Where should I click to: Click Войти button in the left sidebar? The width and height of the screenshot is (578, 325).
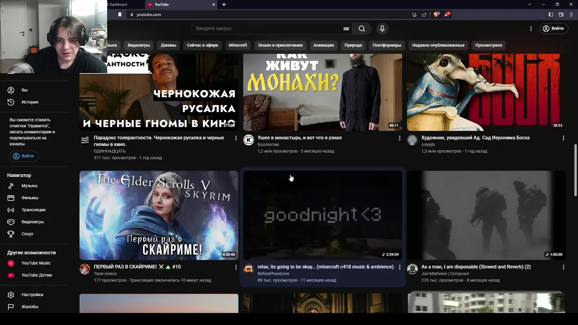[24, 156]
